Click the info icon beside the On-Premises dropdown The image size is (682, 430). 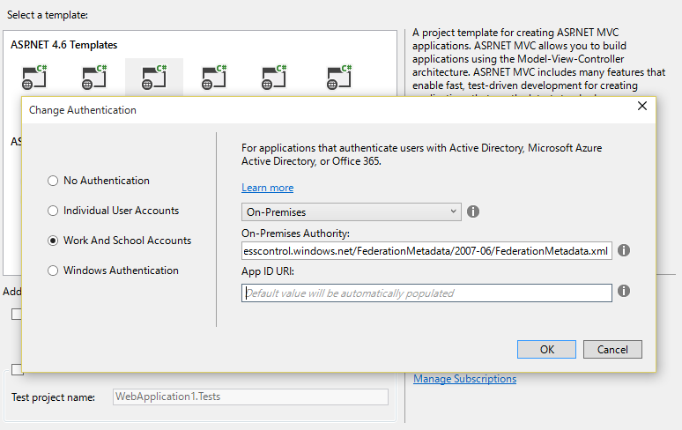coord(473,211)
